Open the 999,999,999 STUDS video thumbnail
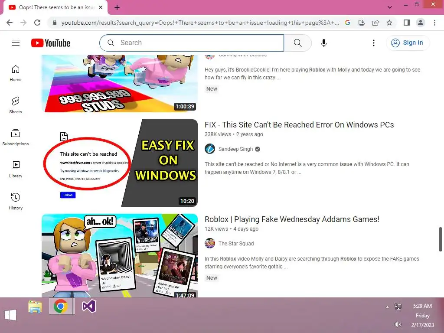Viewport: 444px width, 333px height. (120, 84)
